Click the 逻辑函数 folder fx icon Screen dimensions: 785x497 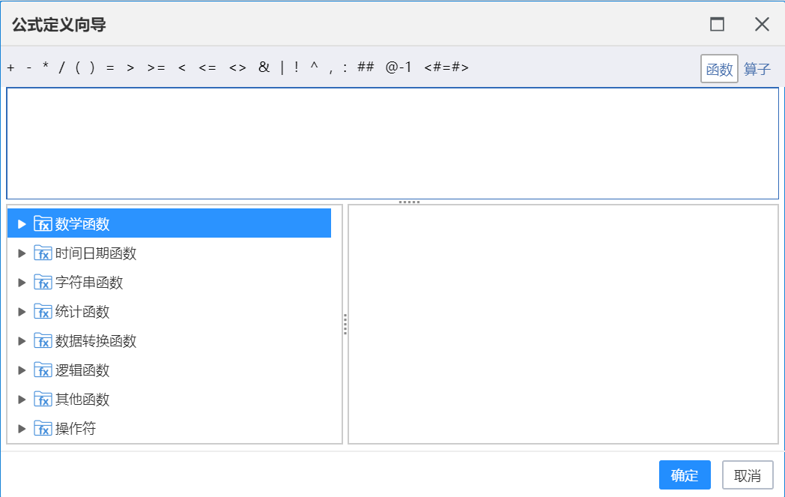tap(43, 370)
